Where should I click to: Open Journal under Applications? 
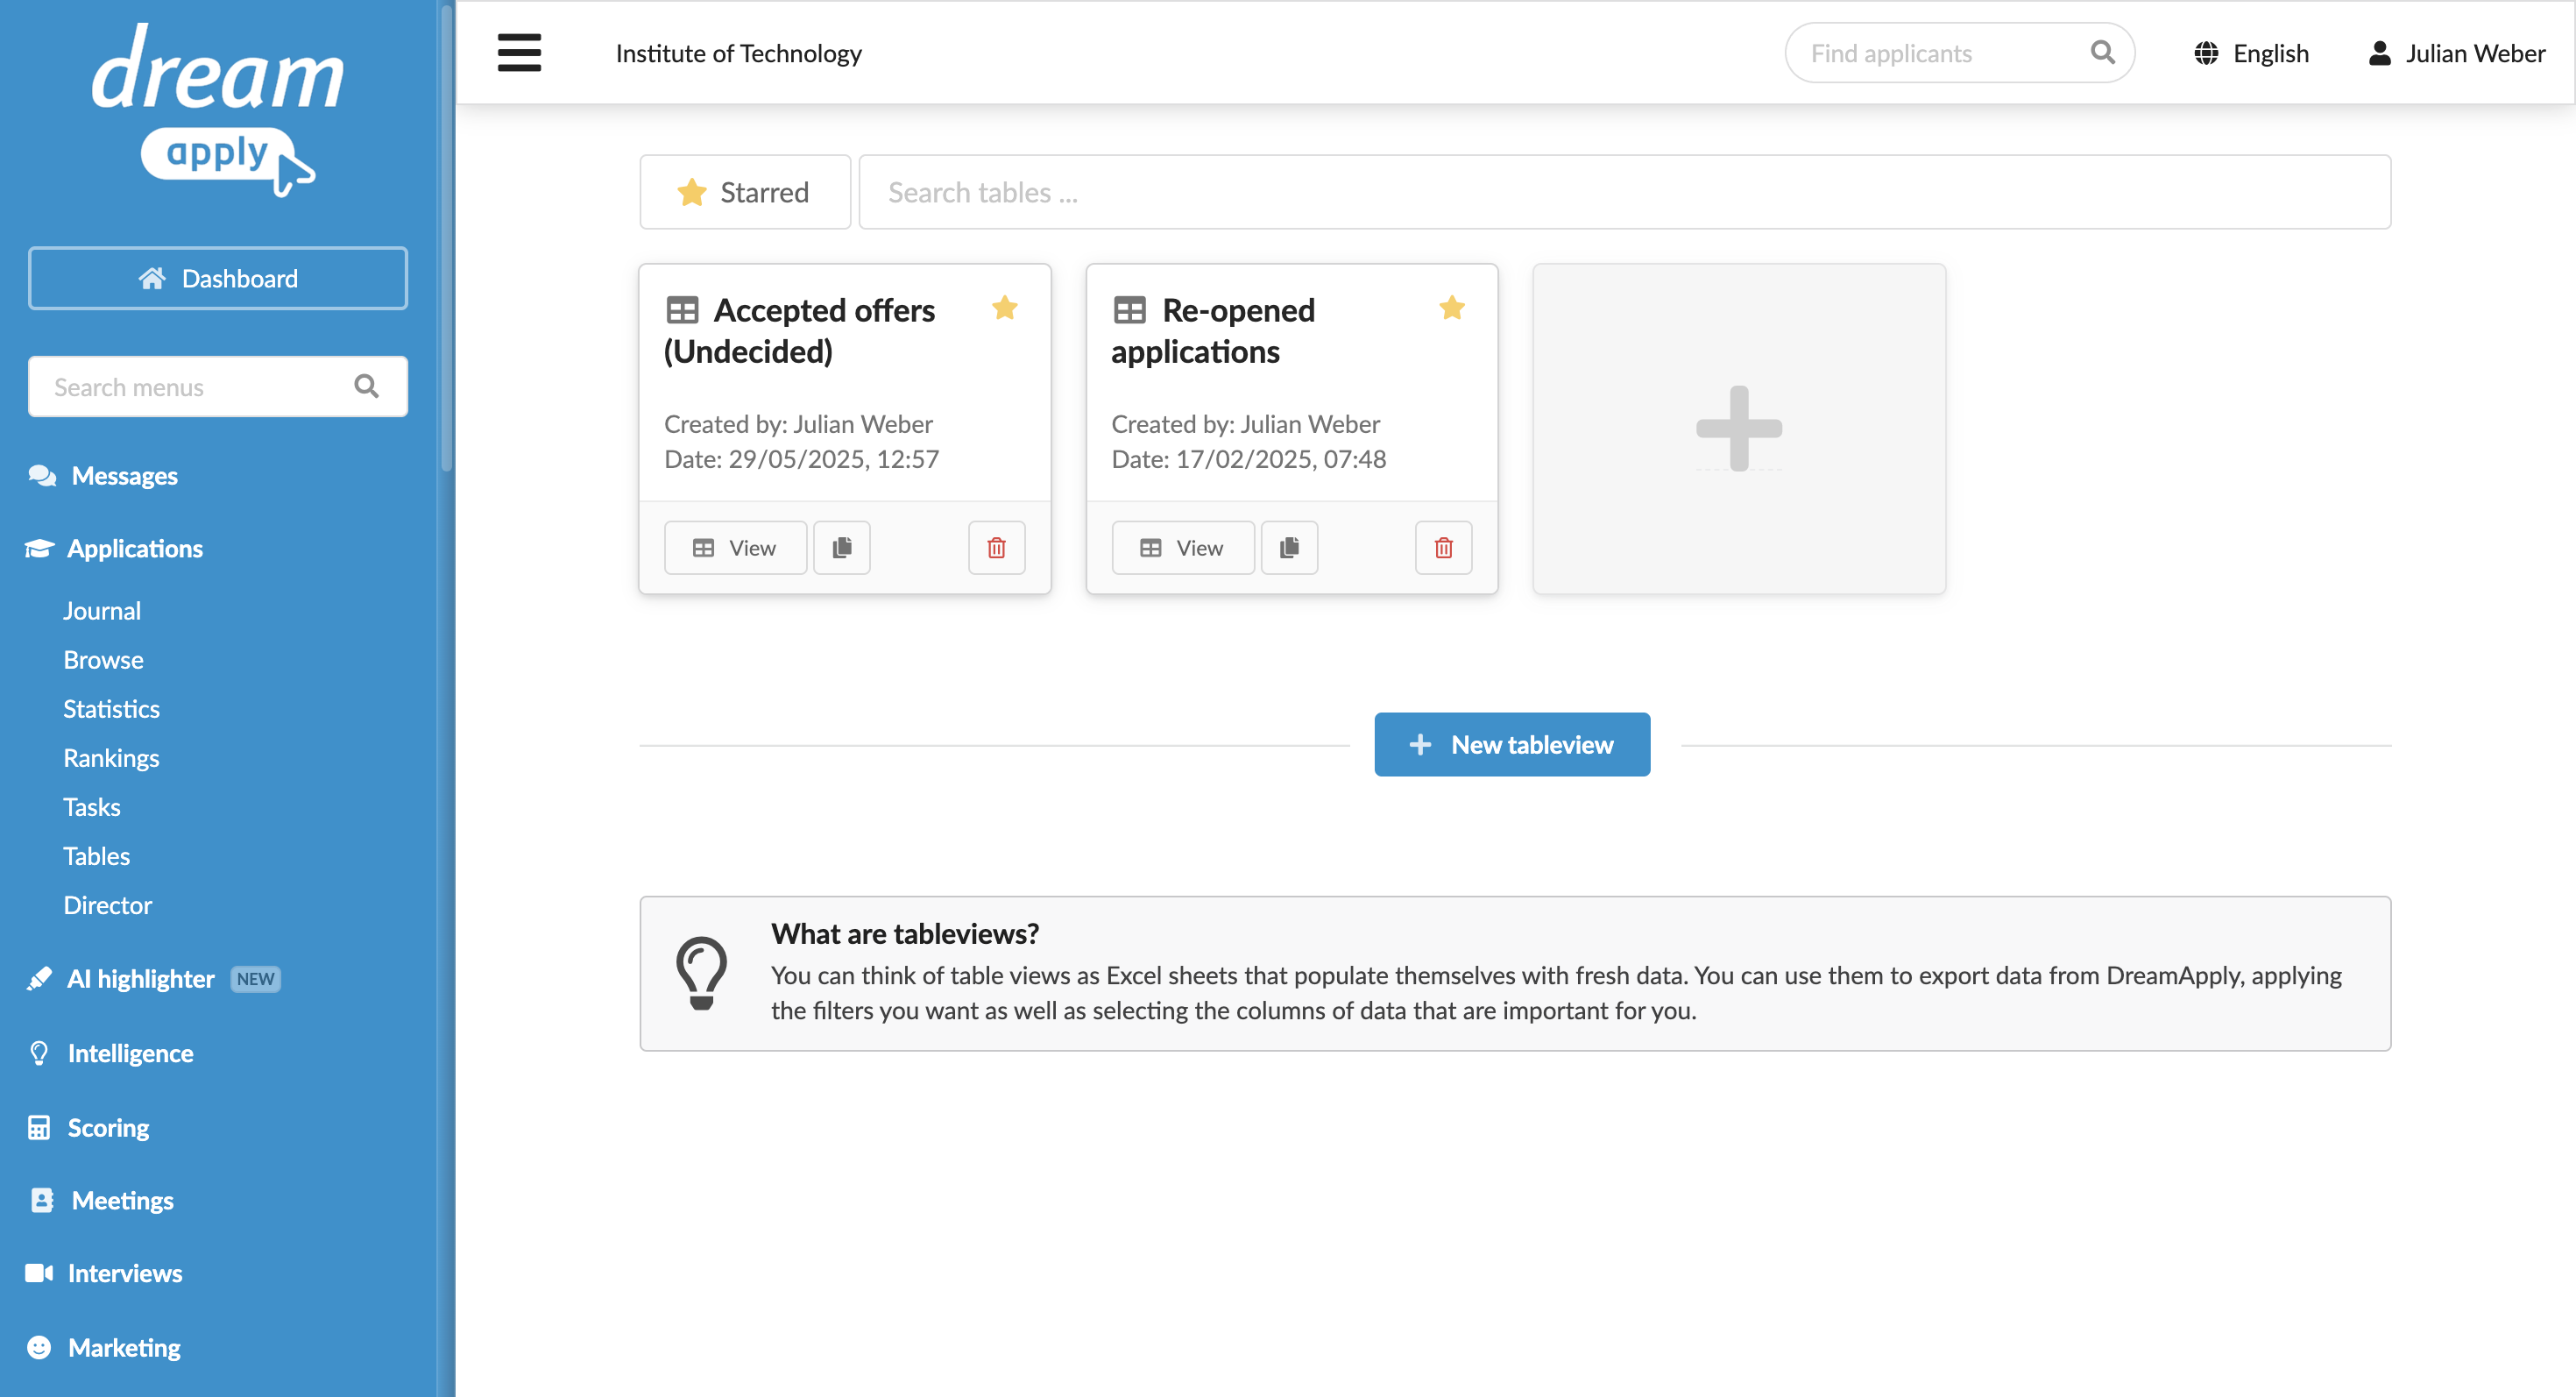pyautogui.click(x=102, y=611)
